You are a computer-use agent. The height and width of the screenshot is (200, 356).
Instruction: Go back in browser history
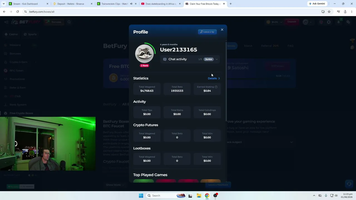4,12
